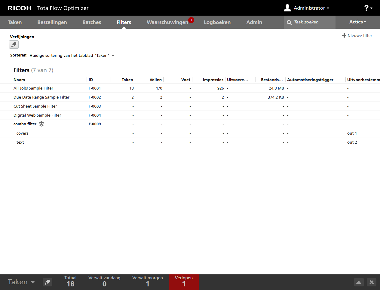Select the Vervalt morgen counter
Viewport: 380px width, 290px height.
point(148,282)
